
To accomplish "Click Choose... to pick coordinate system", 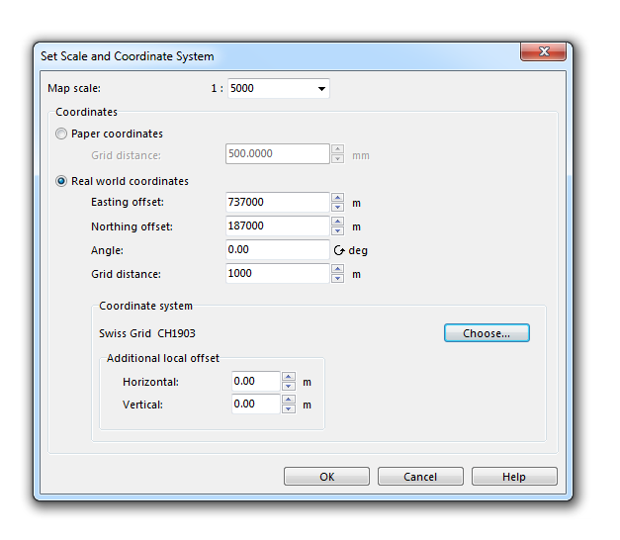I will coord(487,333).
